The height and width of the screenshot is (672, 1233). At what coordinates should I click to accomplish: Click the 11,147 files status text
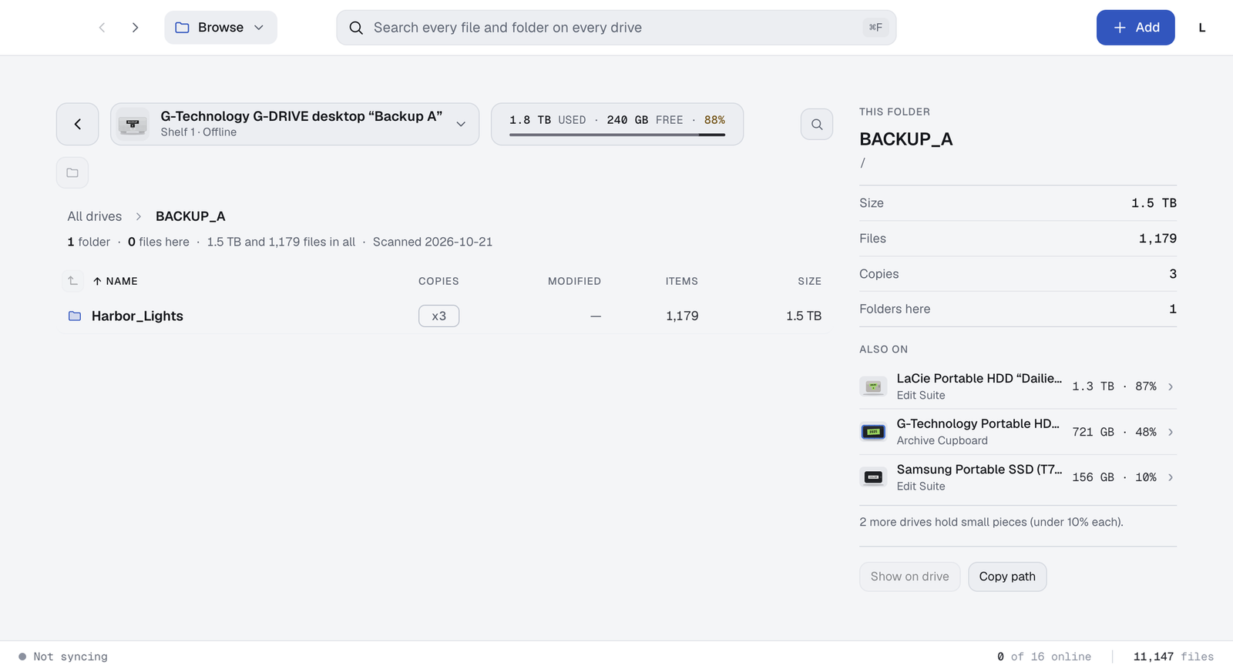[x=1174, y=657]
